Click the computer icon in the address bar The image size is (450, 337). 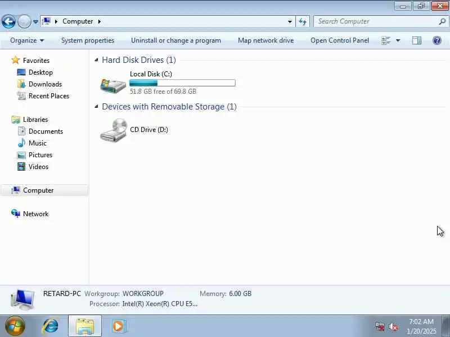[x=46, y=21]
